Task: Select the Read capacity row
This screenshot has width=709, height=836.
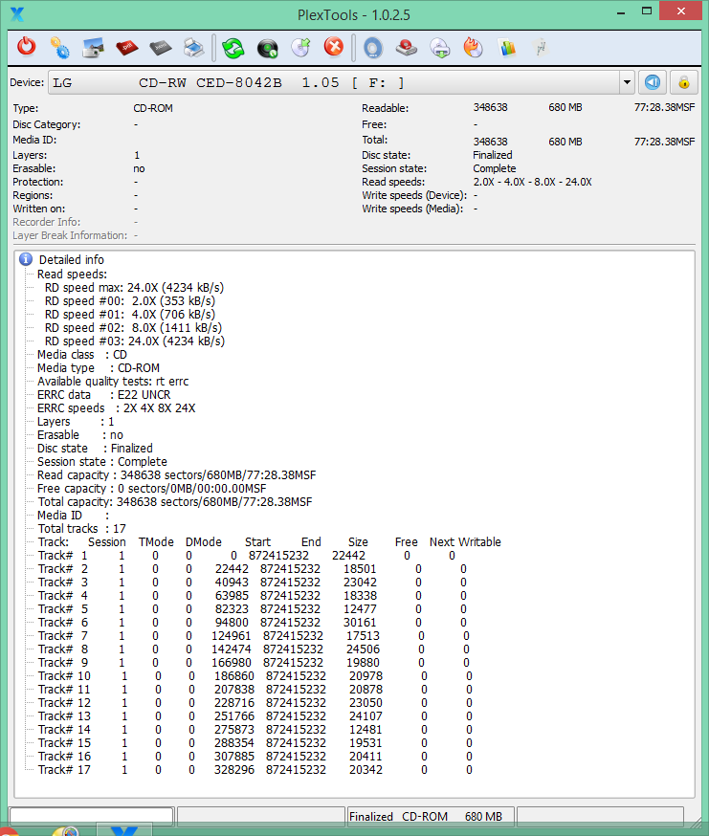Action: pyautogui.click(x=177, y=475)
